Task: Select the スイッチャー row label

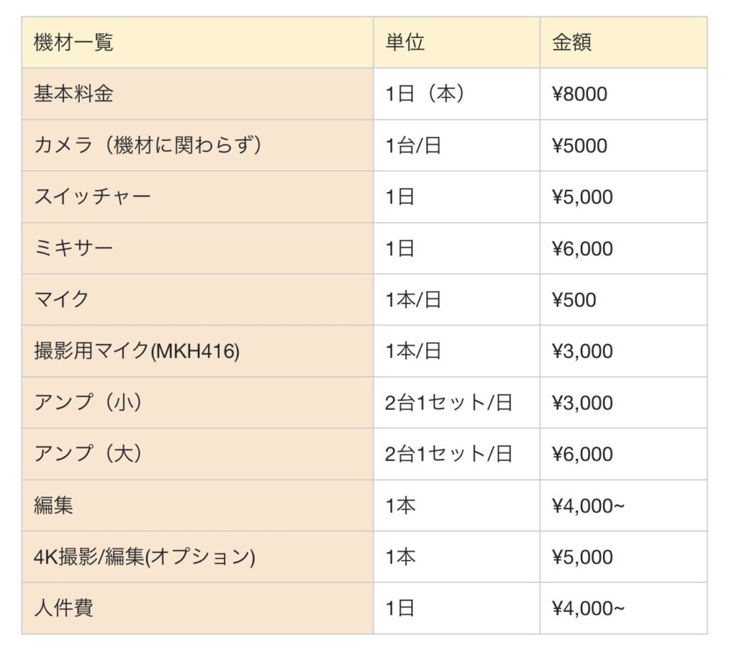Action: (x=93, y=197)
